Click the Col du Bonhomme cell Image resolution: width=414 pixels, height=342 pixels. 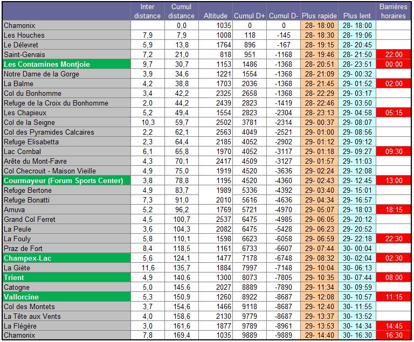coord(66,93)
